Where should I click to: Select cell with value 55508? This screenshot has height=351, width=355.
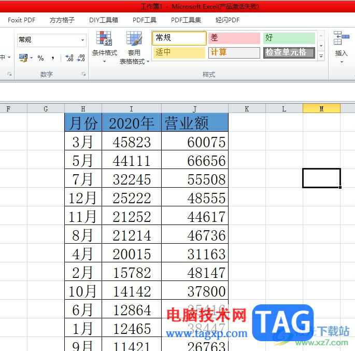click(195, 178)
